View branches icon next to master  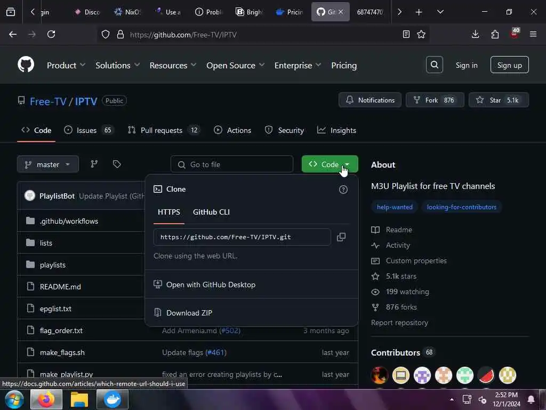point(94,164)
